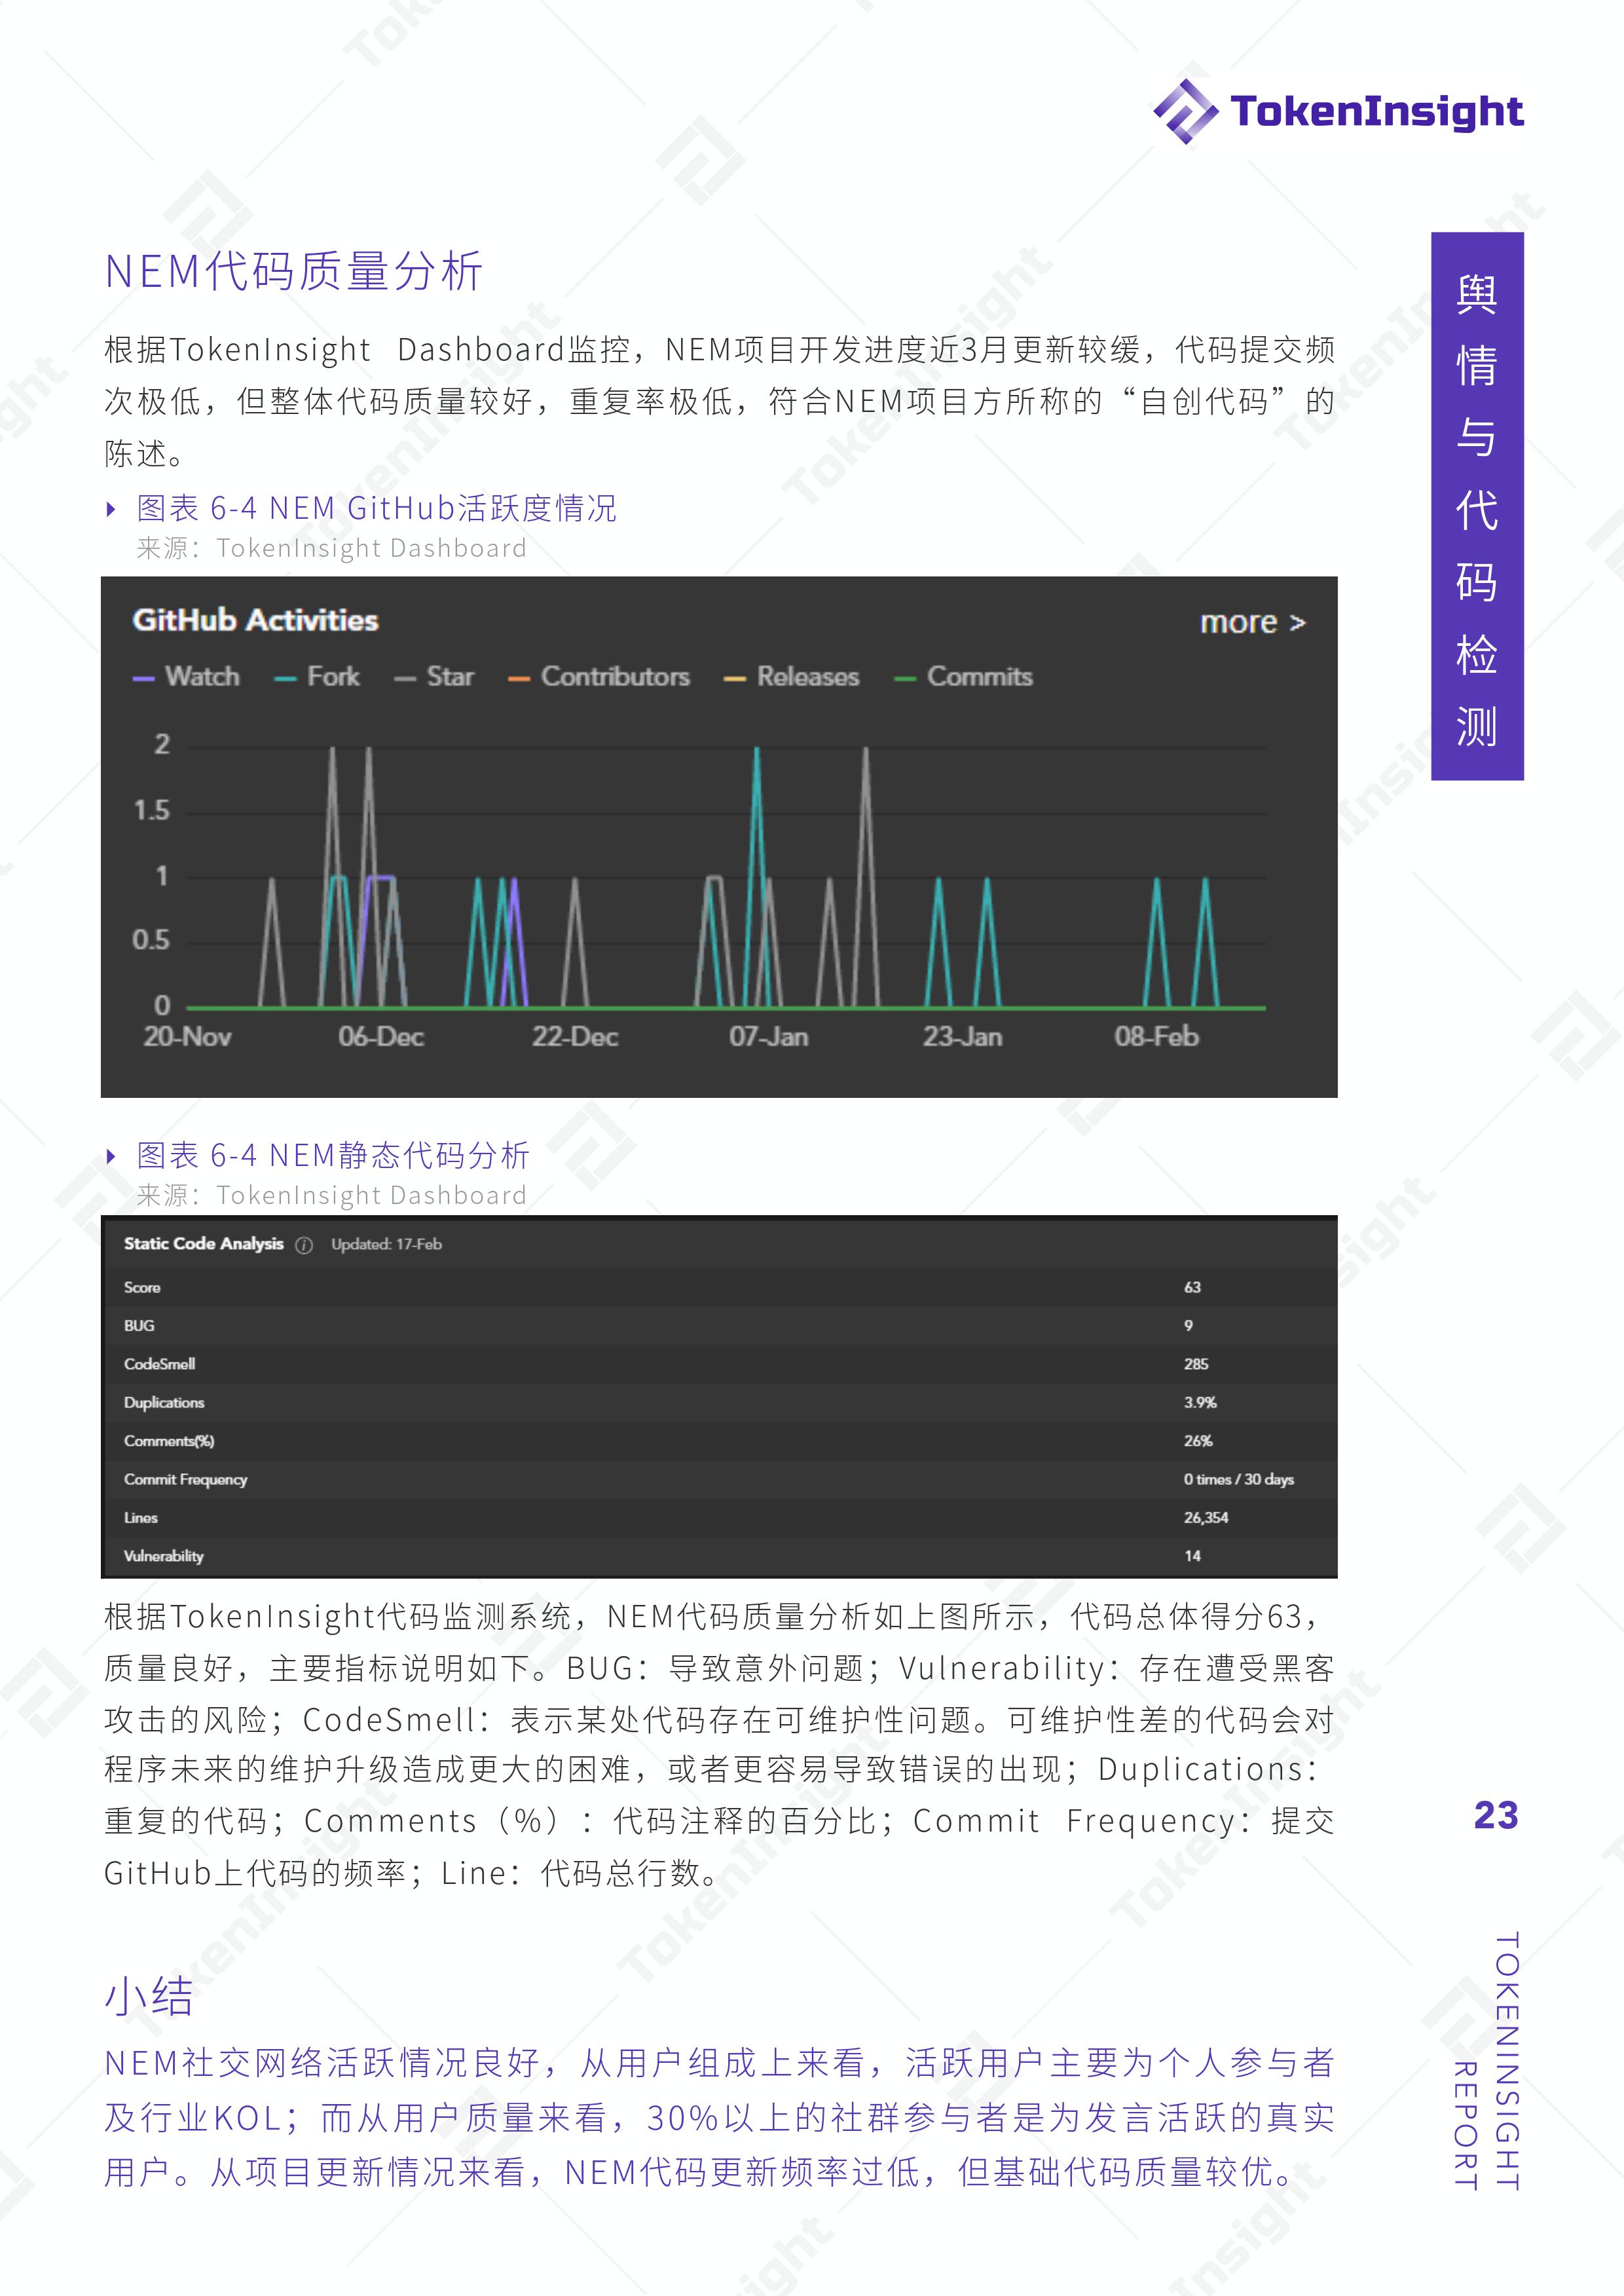
Task: Click the "Comments(%)" row label
Action: (x=169, y=1440)
